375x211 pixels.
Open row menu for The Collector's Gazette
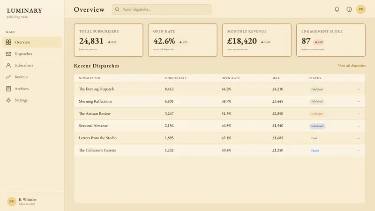358,151
